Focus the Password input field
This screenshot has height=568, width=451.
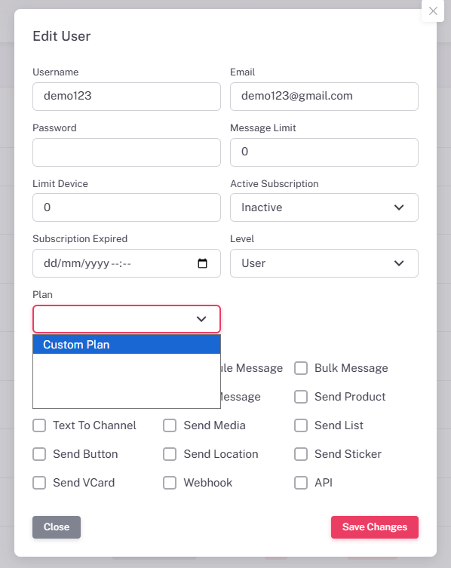tap(127, 152)
